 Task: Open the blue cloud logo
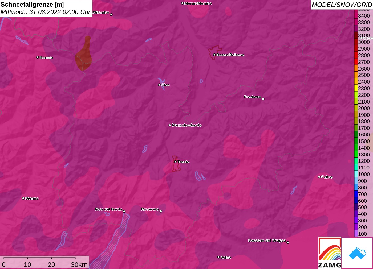(357, 253)
